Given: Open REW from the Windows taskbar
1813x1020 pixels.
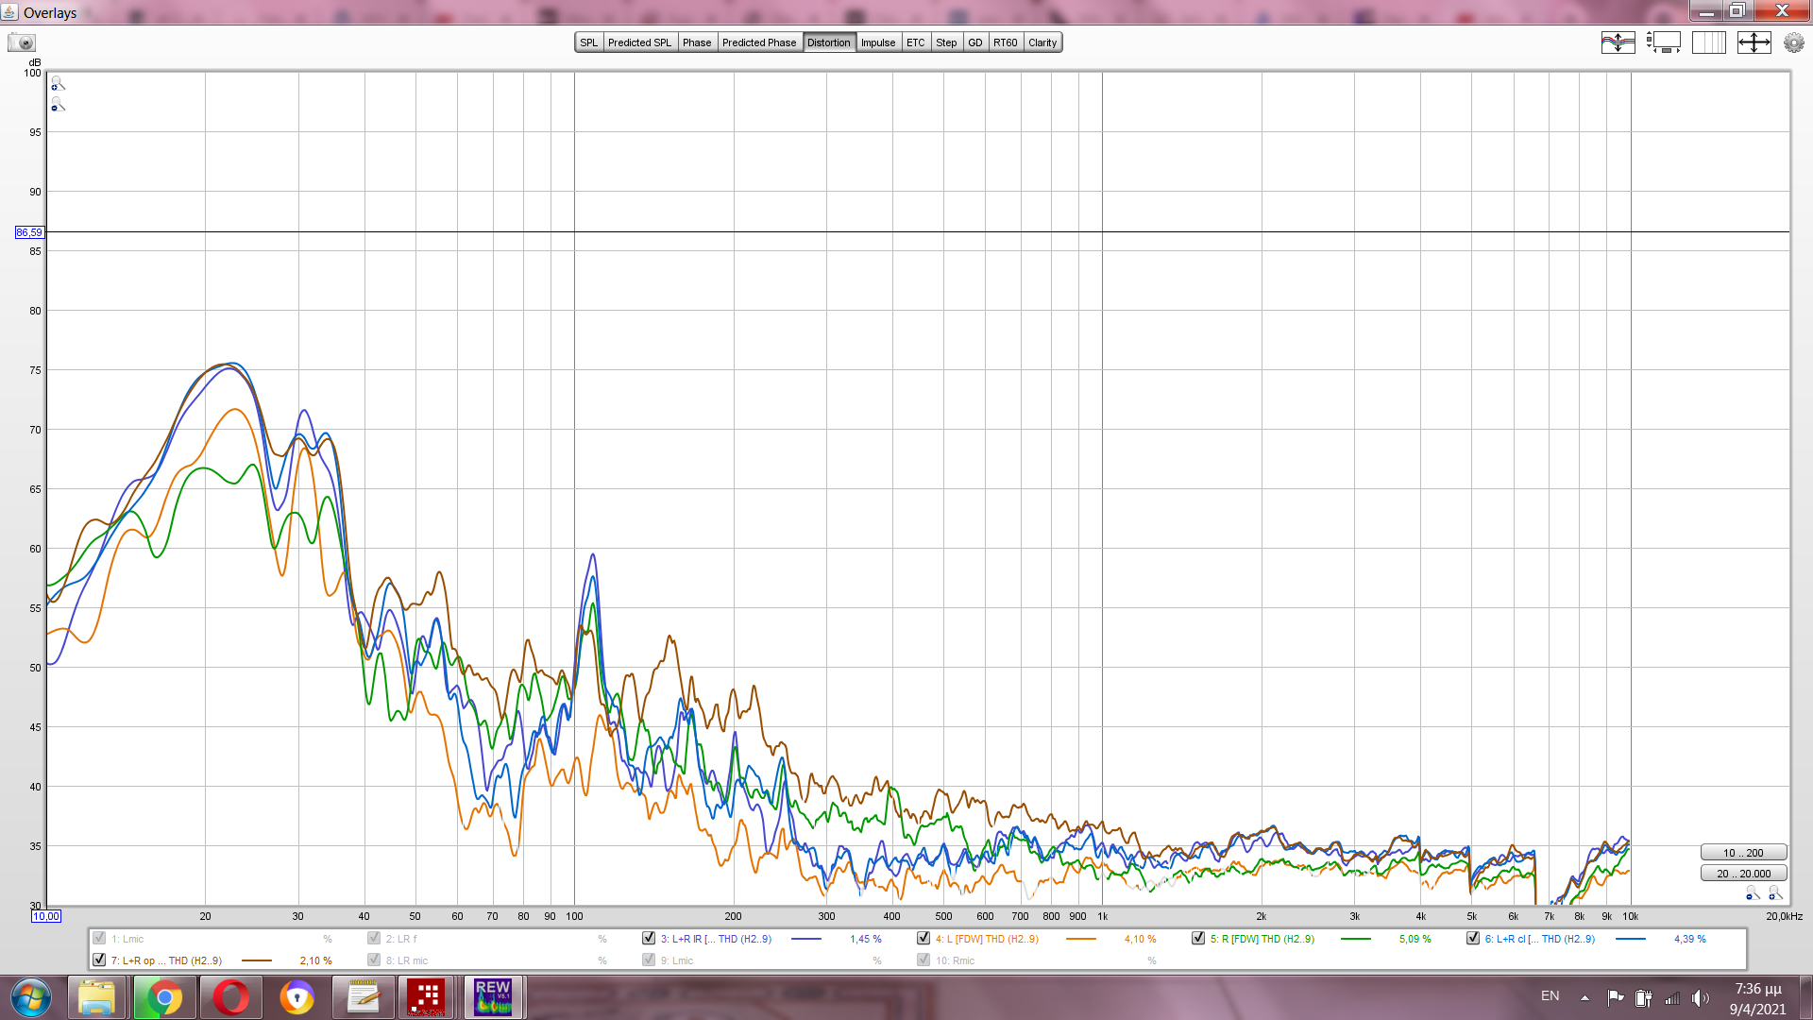Looking at the screenshot, I should point(493,997).
